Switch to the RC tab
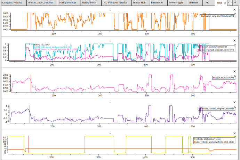240x160 pixels. click(208, 2)
